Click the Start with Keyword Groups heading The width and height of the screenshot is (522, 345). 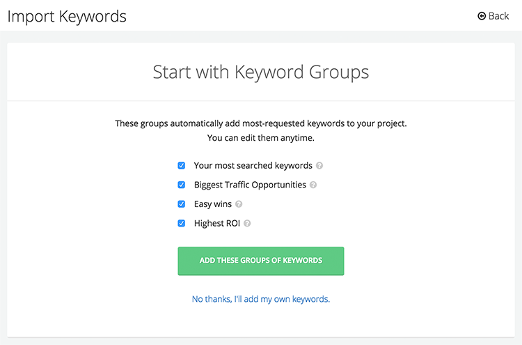(261, 72)
